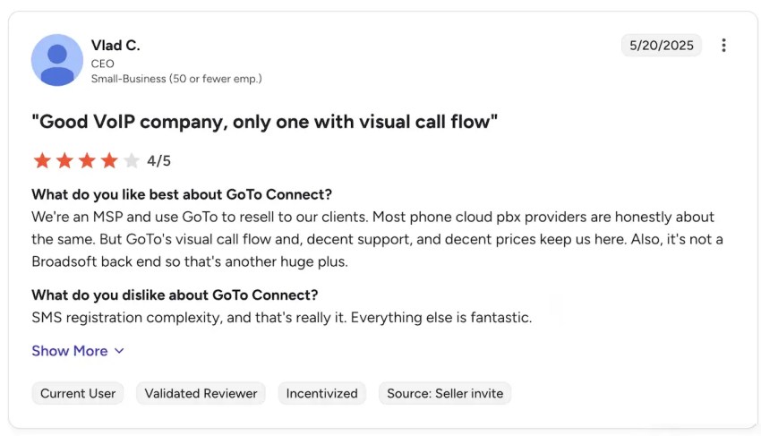
Task: Click the second rating star
Action: point(64,160)
